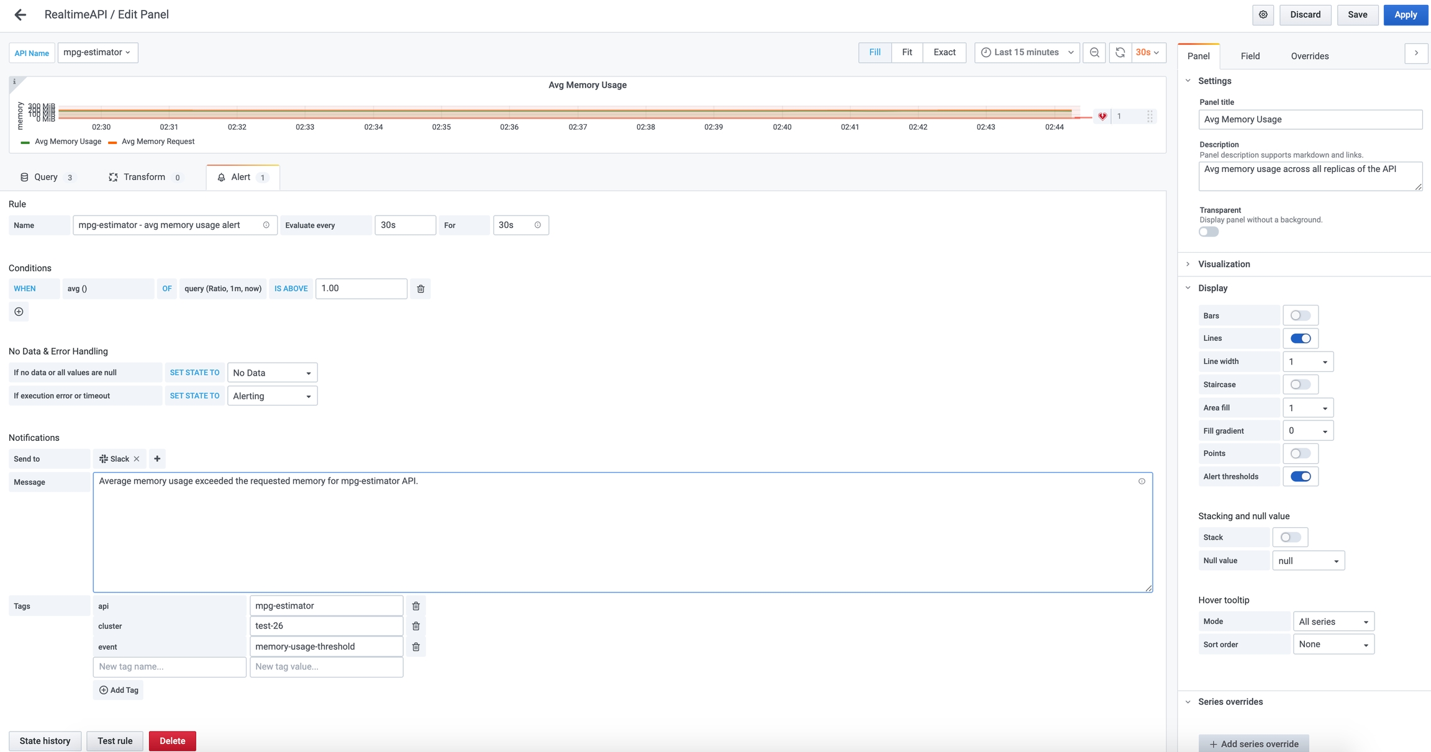Open the Last 15 minutes time picker

[x=1027, y=53]
